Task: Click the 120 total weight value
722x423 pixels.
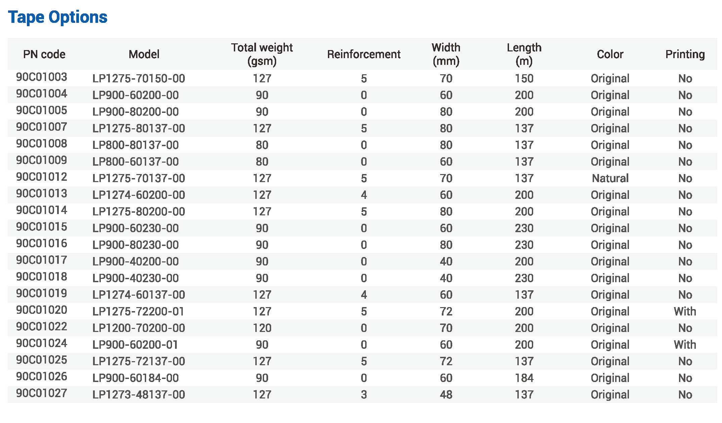Action: 262,328
